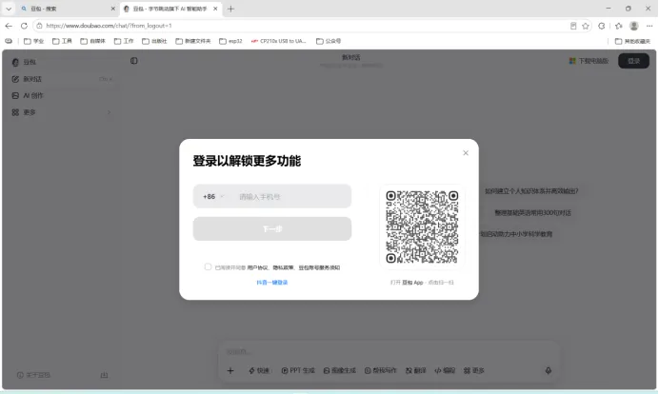Screen dimensions: 659x394
Task: Select the 快速 quick mode option
Action: pos(259,370)
